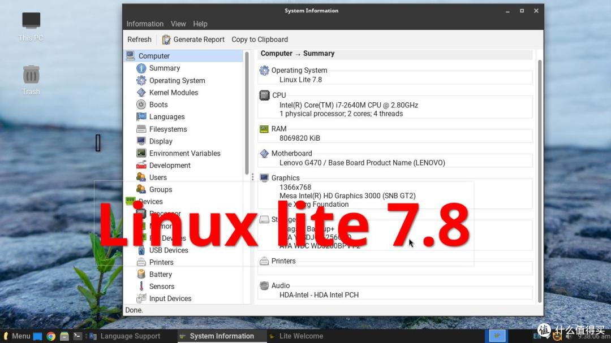The width and height of the screenshot is (611, 343).
Task: Click the Sensors thermometer icon
Action: tap(141, 286)
